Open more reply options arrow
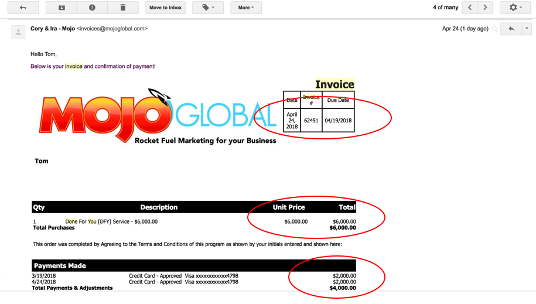Viewport: 536px width, 304px height. click(x=527, y=29)
